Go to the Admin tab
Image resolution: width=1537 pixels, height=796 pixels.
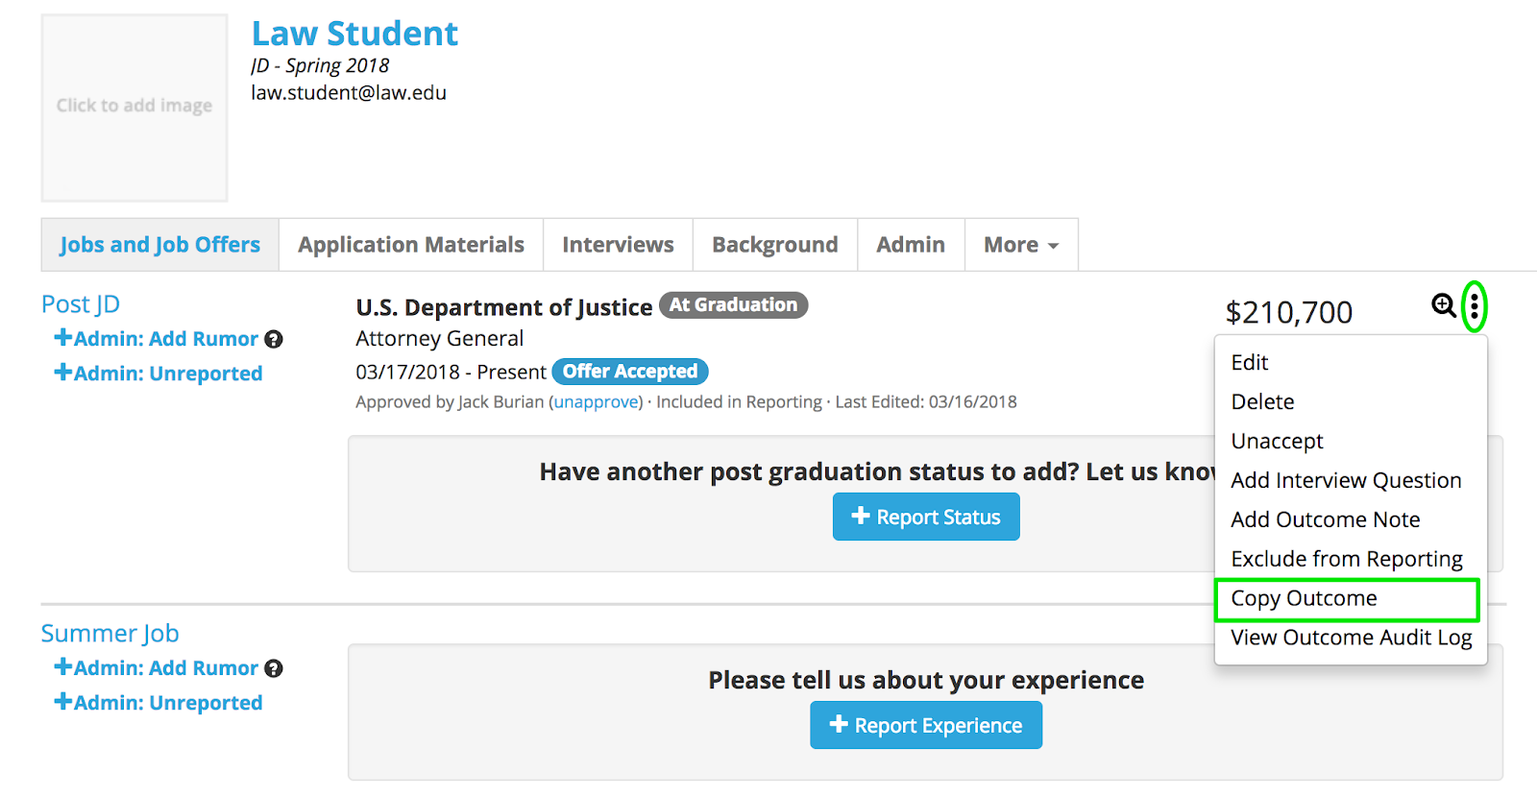911,245
